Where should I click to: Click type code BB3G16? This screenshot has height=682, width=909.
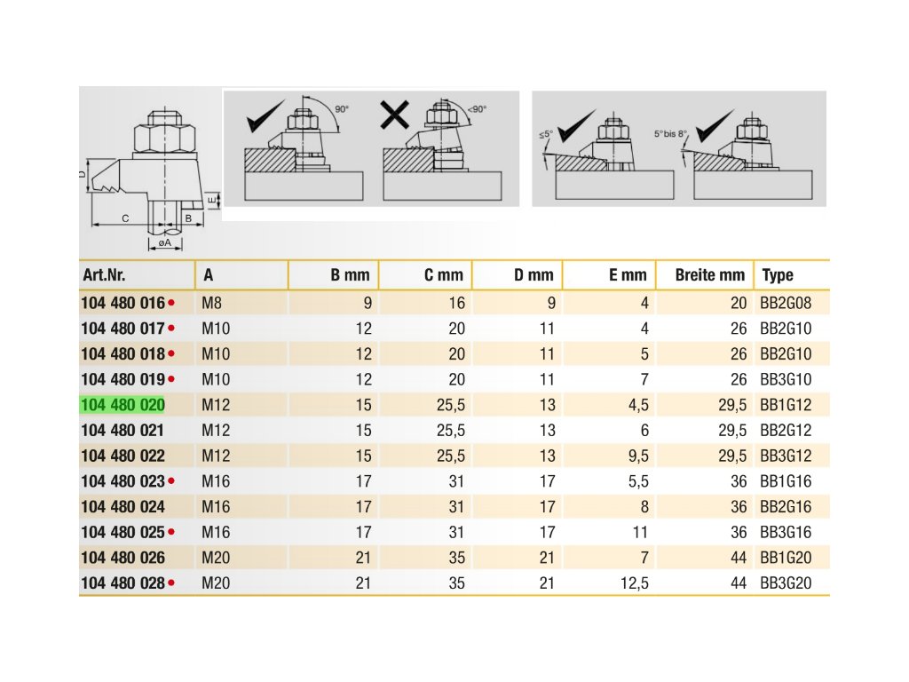tap(786, 533)
